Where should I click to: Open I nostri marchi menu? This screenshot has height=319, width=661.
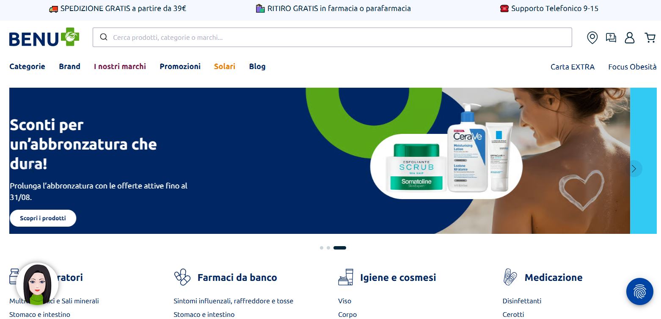click(120, 67)
